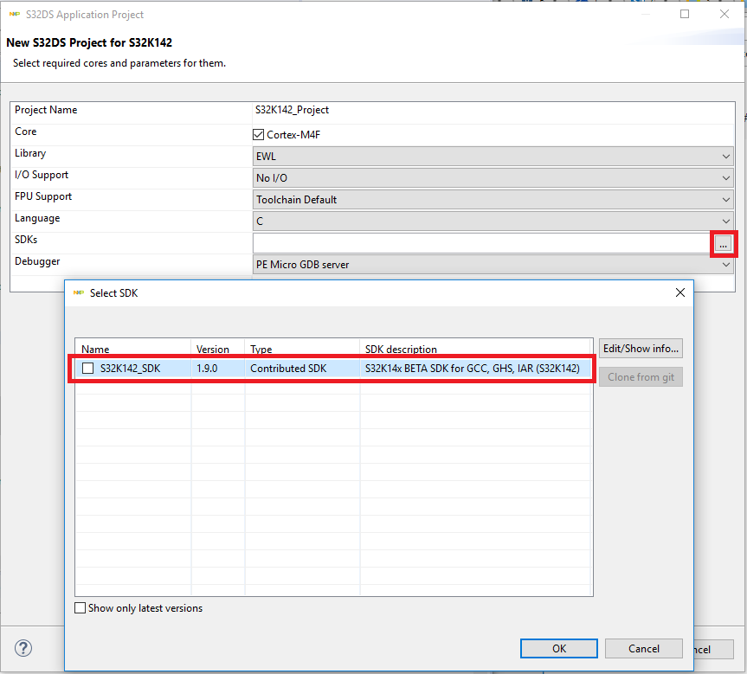
Task: Sort SDK list by Type column
Action: tap(302, 349)
